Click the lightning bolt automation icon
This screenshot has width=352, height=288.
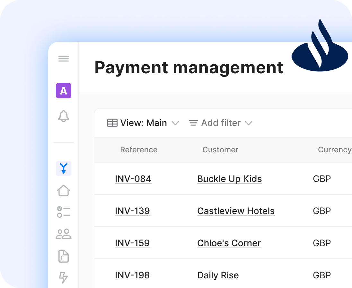[64, 277]
